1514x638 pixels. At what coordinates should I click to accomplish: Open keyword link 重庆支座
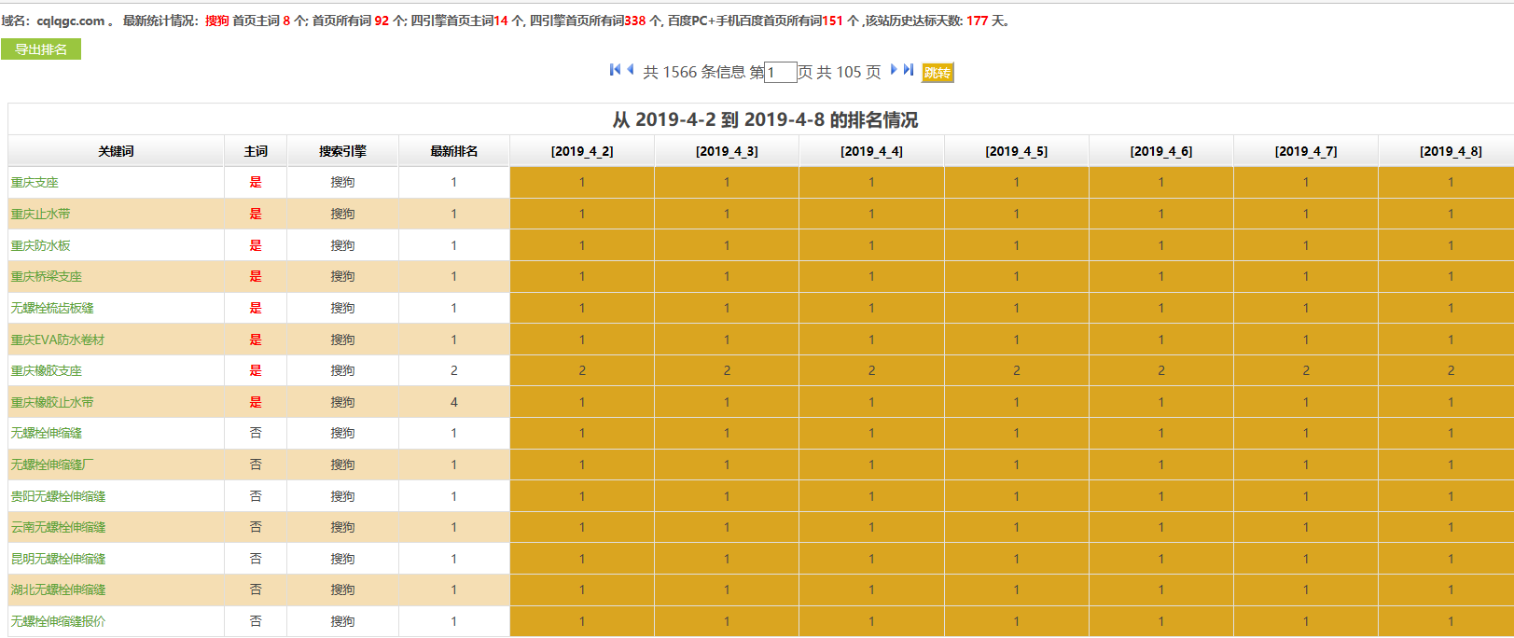coord(35,183)
